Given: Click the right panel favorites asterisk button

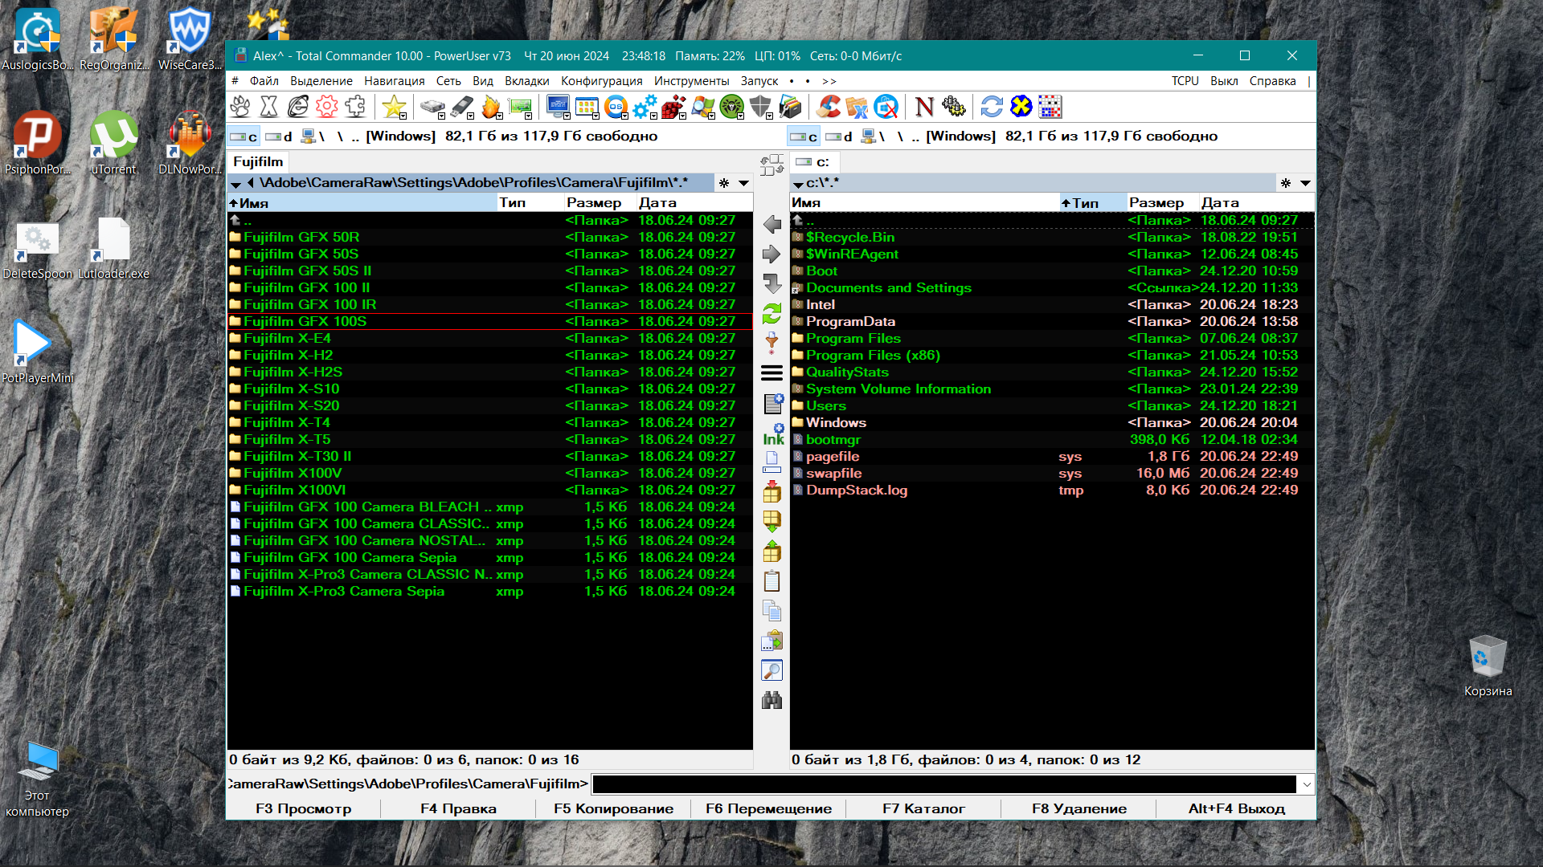Looking at the screenshot, I should click(1286, 183).
